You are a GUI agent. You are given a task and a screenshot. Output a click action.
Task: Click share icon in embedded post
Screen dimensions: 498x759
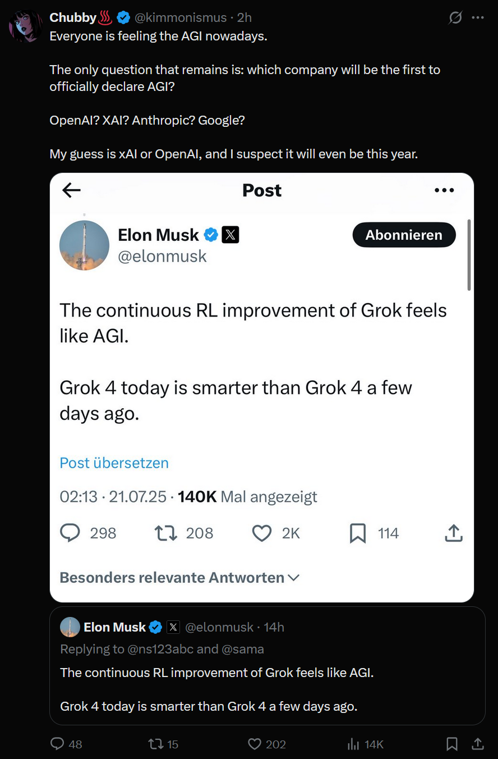pos(454,533)
